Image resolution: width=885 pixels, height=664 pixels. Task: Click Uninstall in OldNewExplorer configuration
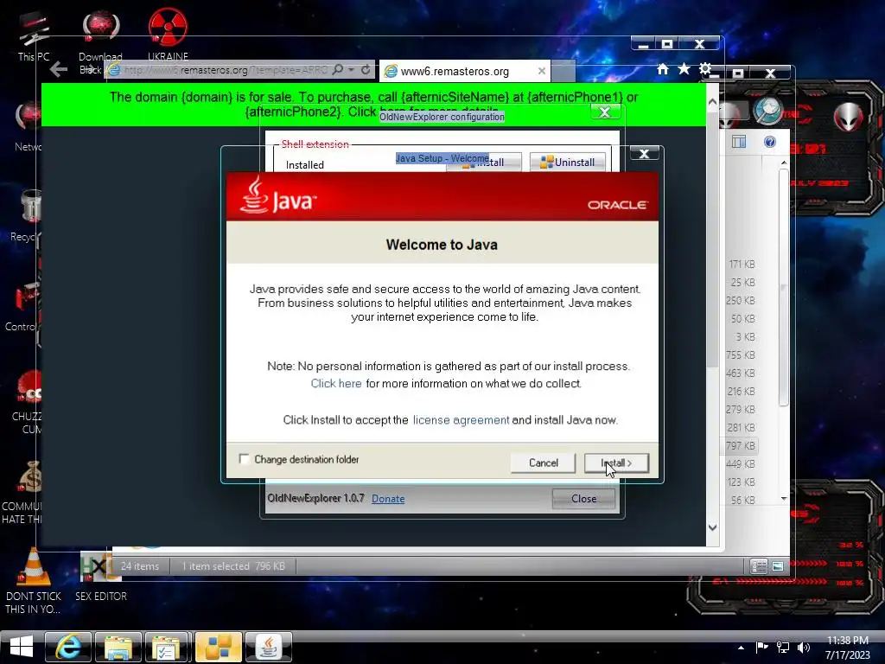point(567,162)
